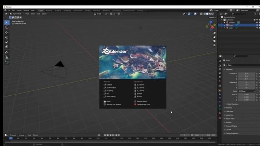Viewport: 260px width, 146px height.
Task: Open the viewport Options dropdown
Action: 212,17
